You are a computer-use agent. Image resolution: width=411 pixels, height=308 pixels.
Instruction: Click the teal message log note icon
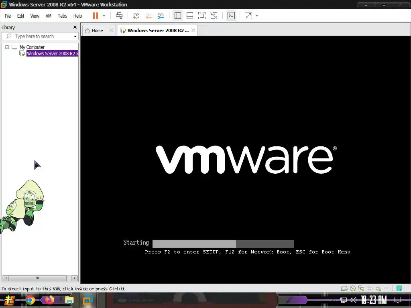(x=399, y=288)
